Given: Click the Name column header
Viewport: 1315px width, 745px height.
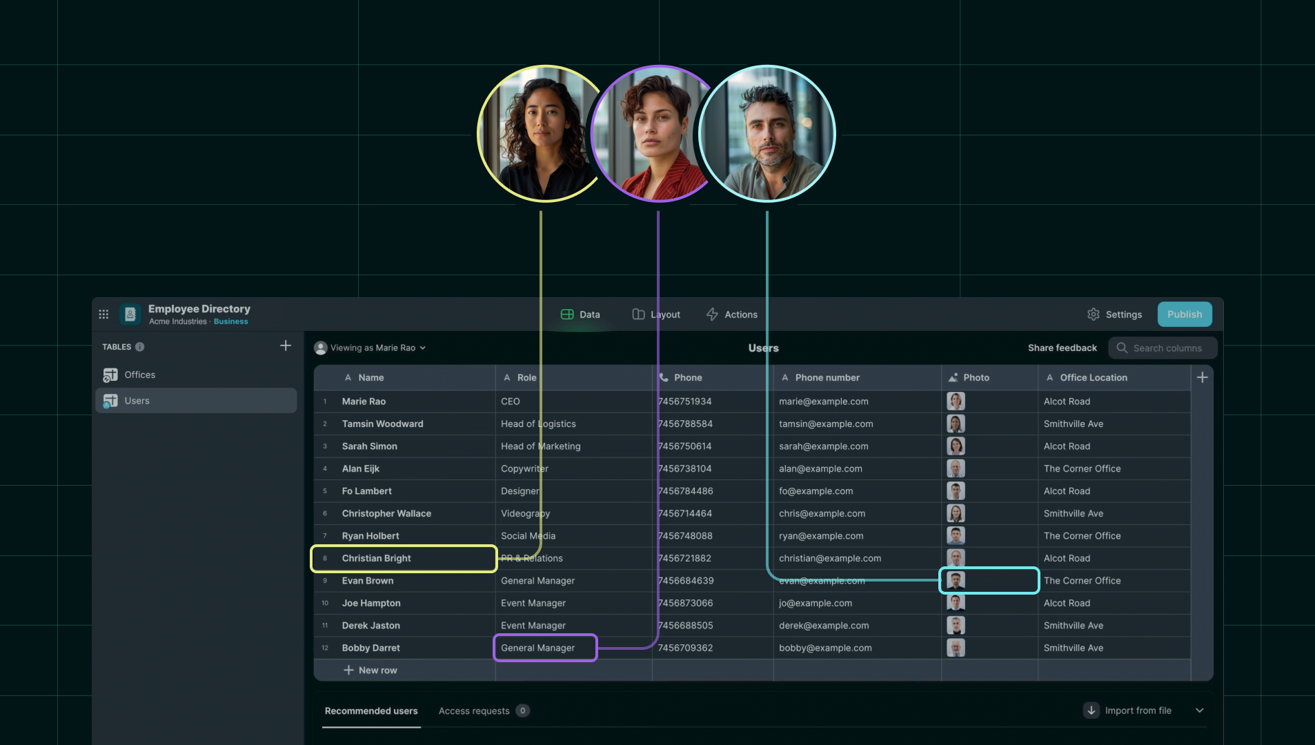Looking at the screenshot, I should point(405,377).
